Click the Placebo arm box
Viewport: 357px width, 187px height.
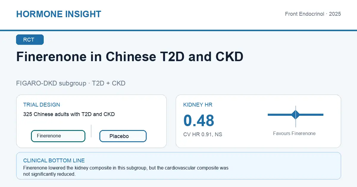pyautogui.click(x=123, y=136)
